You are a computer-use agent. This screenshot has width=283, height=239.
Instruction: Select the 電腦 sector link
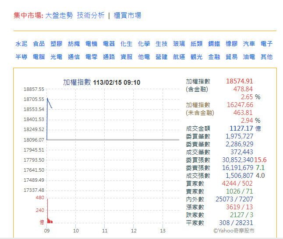coord(39,57)
